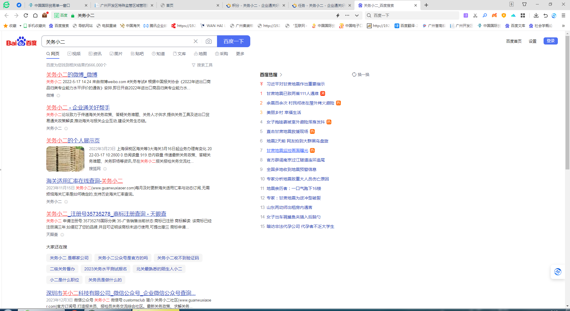Open the 更多 categories menu
Viewport: 570px width, 311px height.
tap(240, 54)
